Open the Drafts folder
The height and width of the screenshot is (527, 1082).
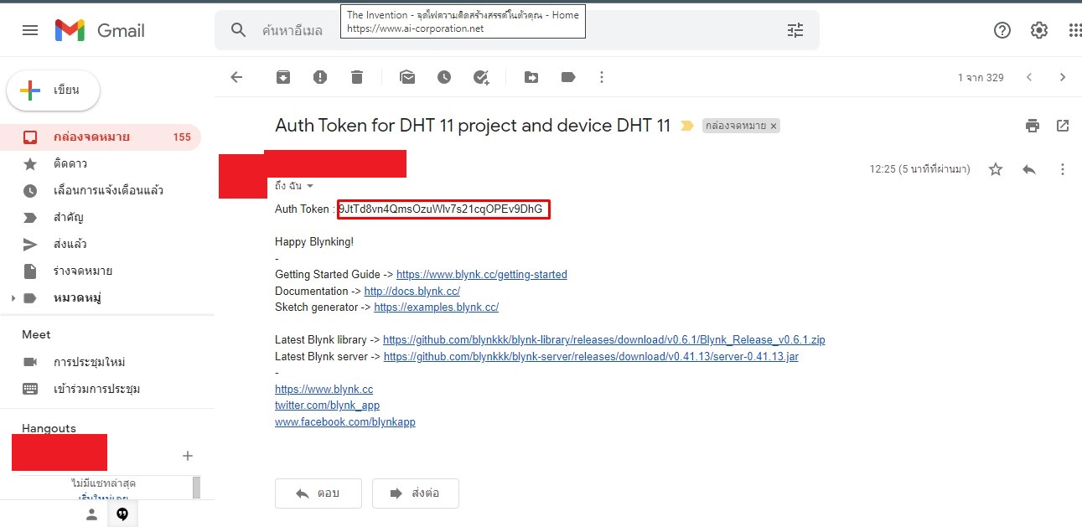(x=101, y=271)
